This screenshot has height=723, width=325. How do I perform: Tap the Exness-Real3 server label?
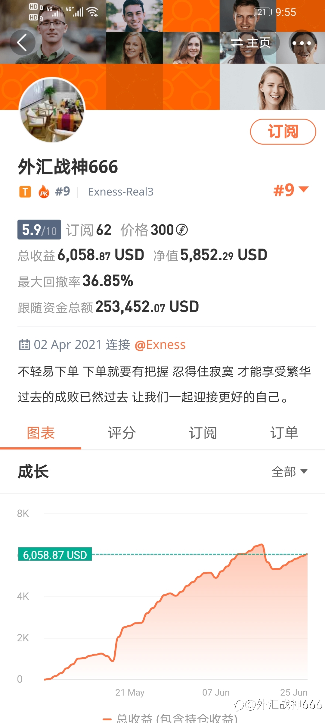pos(121,192)
